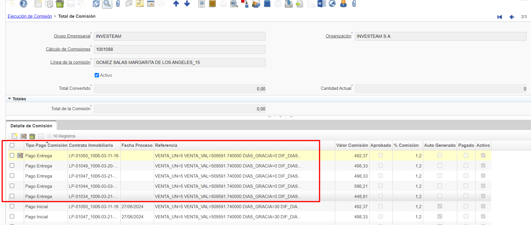Click the Help question mark icon
Viewport: 531px width, 225px height.
tap(24, 3)
